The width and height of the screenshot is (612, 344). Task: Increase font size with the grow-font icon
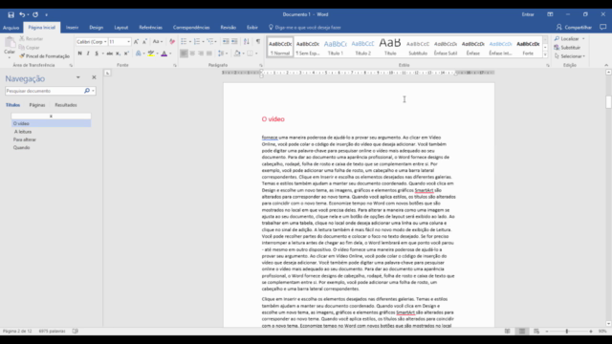(x=136, y=42)
